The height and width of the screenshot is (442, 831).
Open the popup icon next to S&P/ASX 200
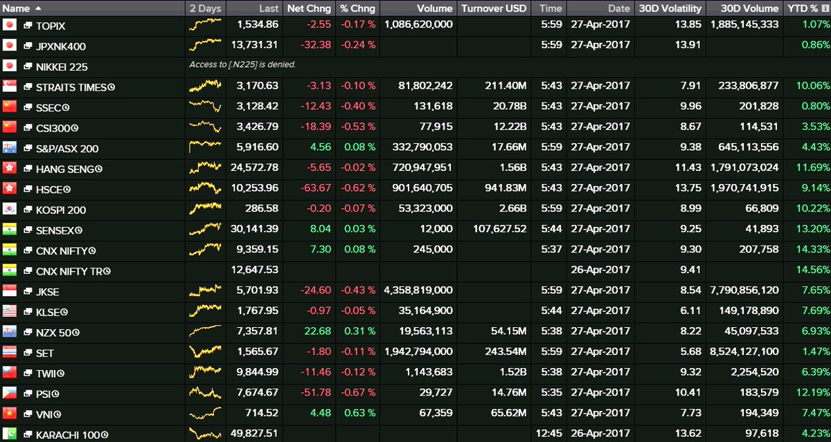pyautogui.click(x=28, y=148)
